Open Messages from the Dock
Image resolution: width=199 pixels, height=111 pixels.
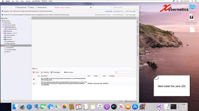(50, 107)
